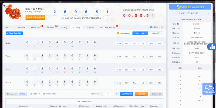The width and height of the screenshot is (216, 108).
Task: Click the blue bar chart statistics icon
Action: pyautogui.click(x=212, y=47)
